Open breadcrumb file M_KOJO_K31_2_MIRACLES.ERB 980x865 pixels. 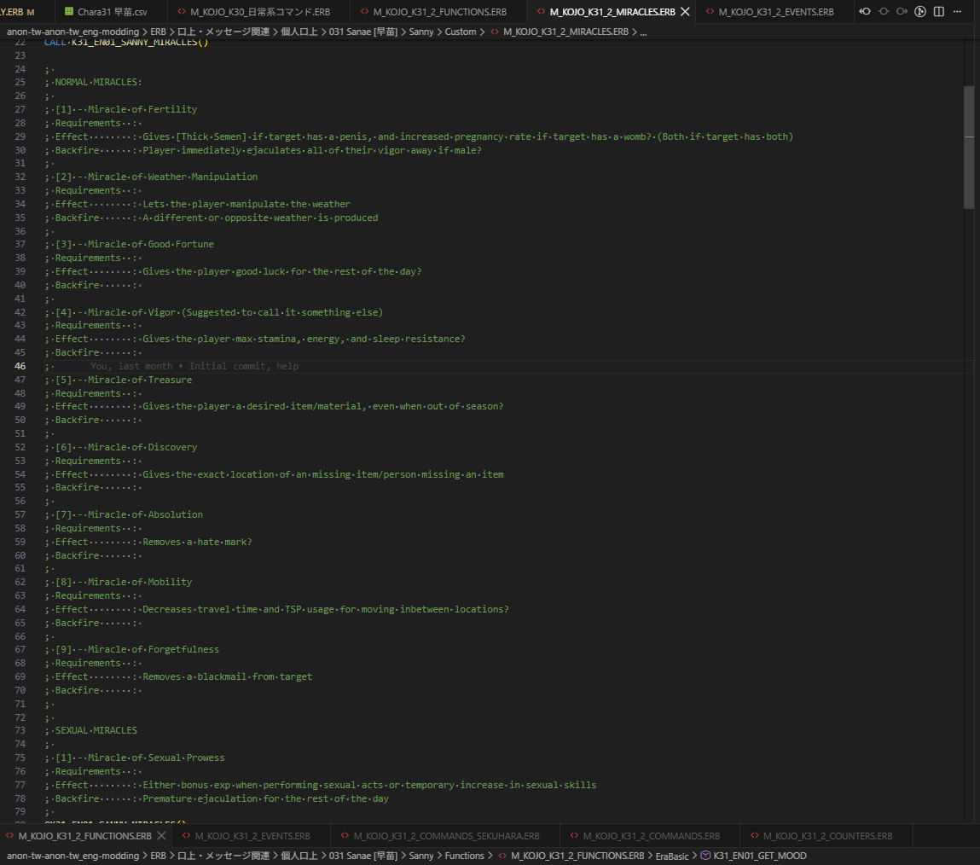pos(560,32)
